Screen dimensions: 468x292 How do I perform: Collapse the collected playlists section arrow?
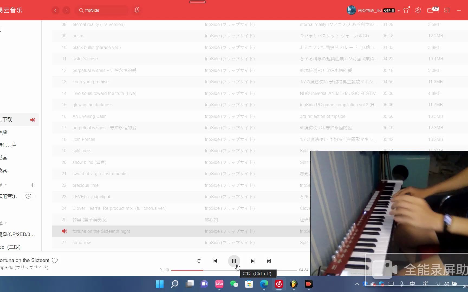(x=6, y=223)
